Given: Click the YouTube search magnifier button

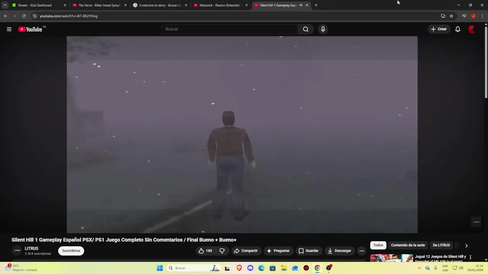Looking at the screenshot, I should [x=305, y=29].
